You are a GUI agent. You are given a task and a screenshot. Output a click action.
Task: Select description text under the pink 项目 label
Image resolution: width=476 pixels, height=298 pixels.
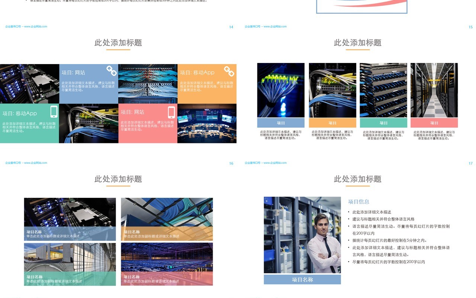pos(434,135)
